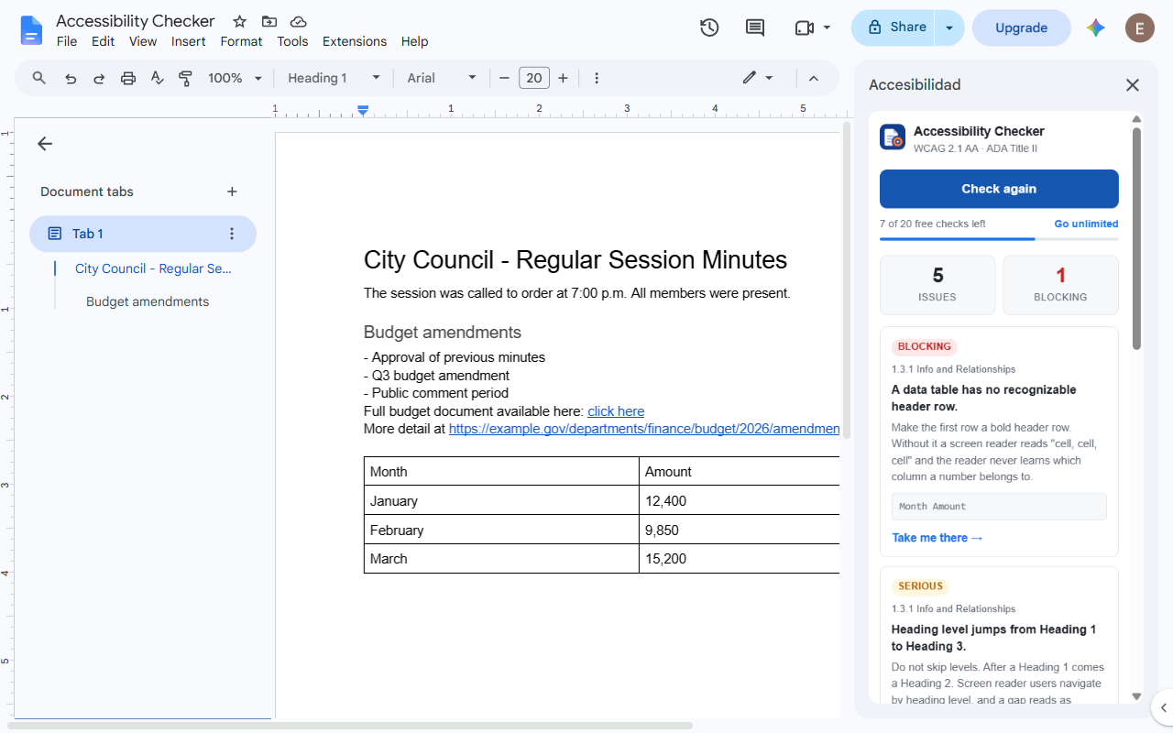Open the Extensions menu
1173x733 pixels.
(x=355, y=41)
